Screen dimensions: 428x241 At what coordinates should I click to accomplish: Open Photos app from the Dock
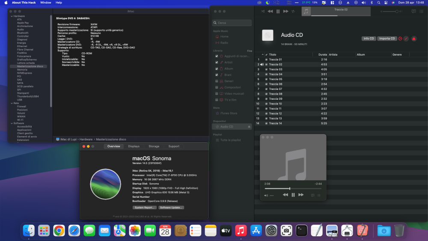135,231
